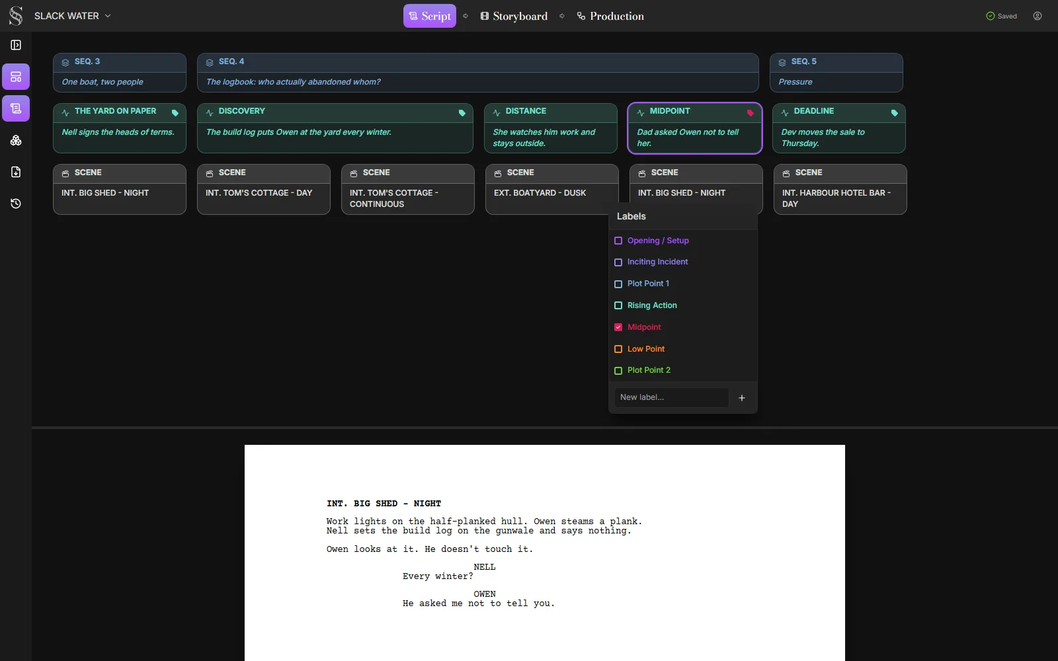This screenshot has width=1058, height=661.
Task: Click the Saved status indicator
Action: click(1001, 16)
